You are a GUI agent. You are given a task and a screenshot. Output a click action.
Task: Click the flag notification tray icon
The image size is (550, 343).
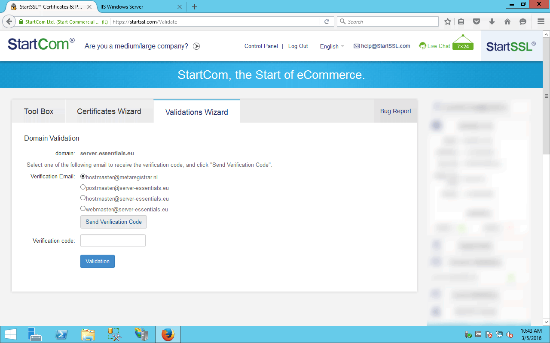(x=489, y=334)
